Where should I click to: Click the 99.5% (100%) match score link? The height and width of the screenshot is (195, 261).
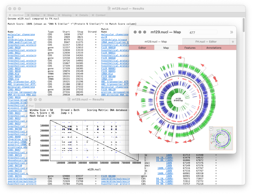(164, 179)
